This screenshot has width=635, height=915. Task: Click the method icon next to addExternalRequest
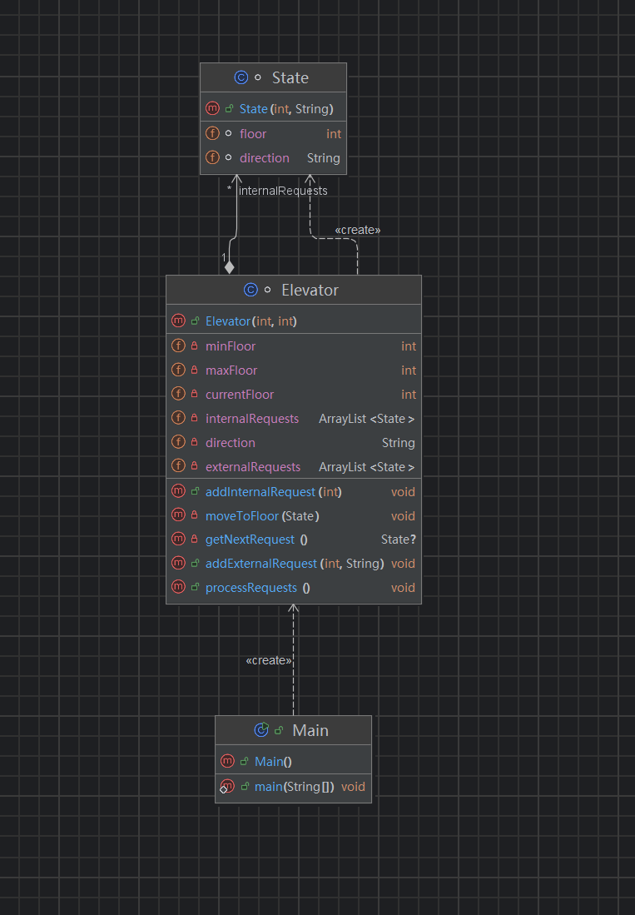pyautogui.click(x=178, y=563)
